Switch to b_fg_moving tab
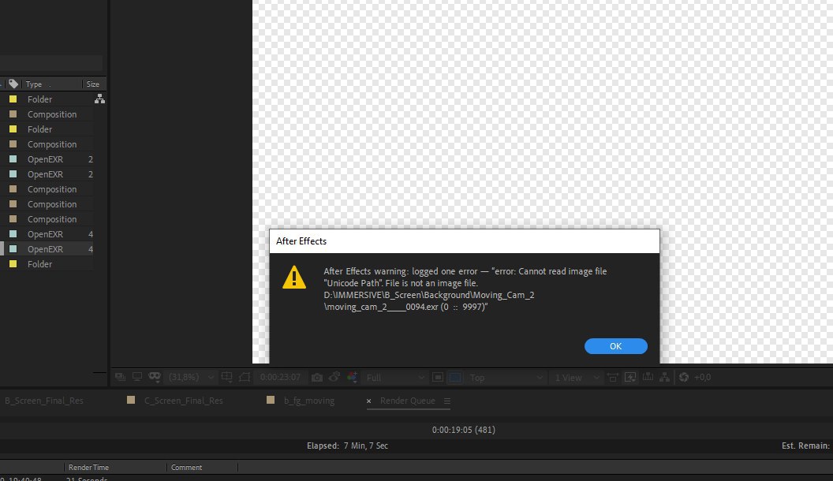 [309, 401]
